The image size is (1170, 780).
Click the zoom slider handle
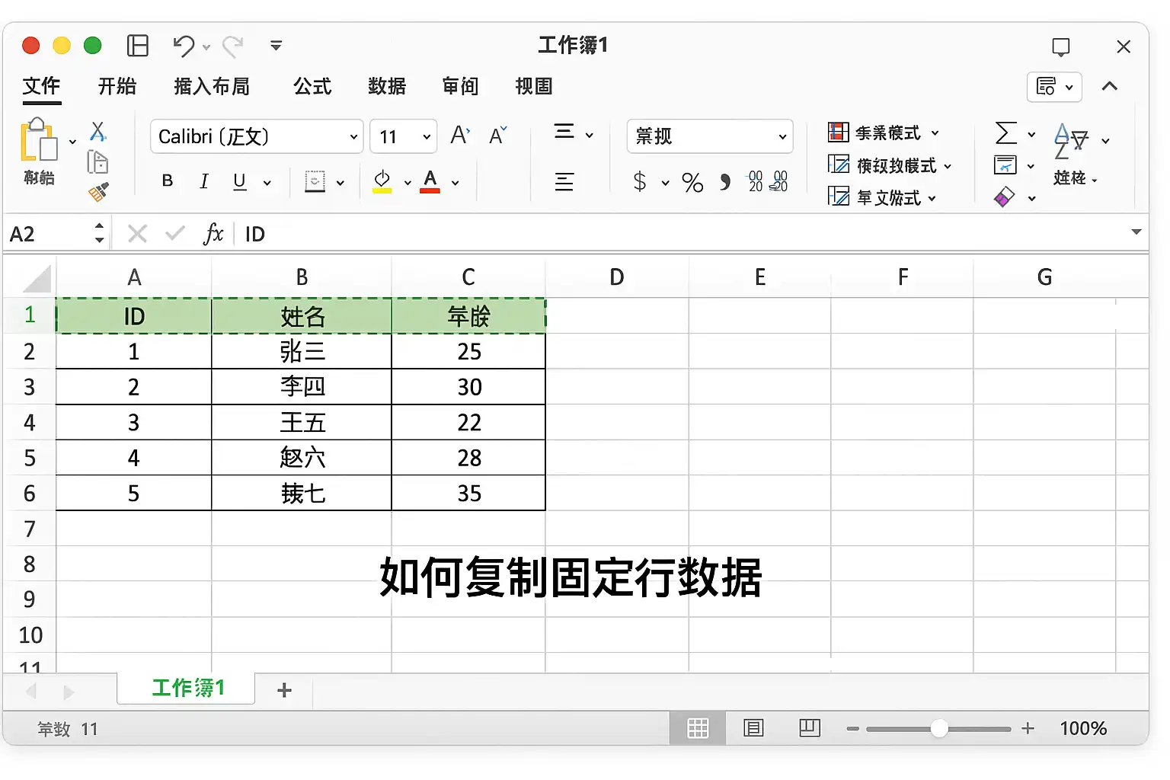(x=939, y=728)
